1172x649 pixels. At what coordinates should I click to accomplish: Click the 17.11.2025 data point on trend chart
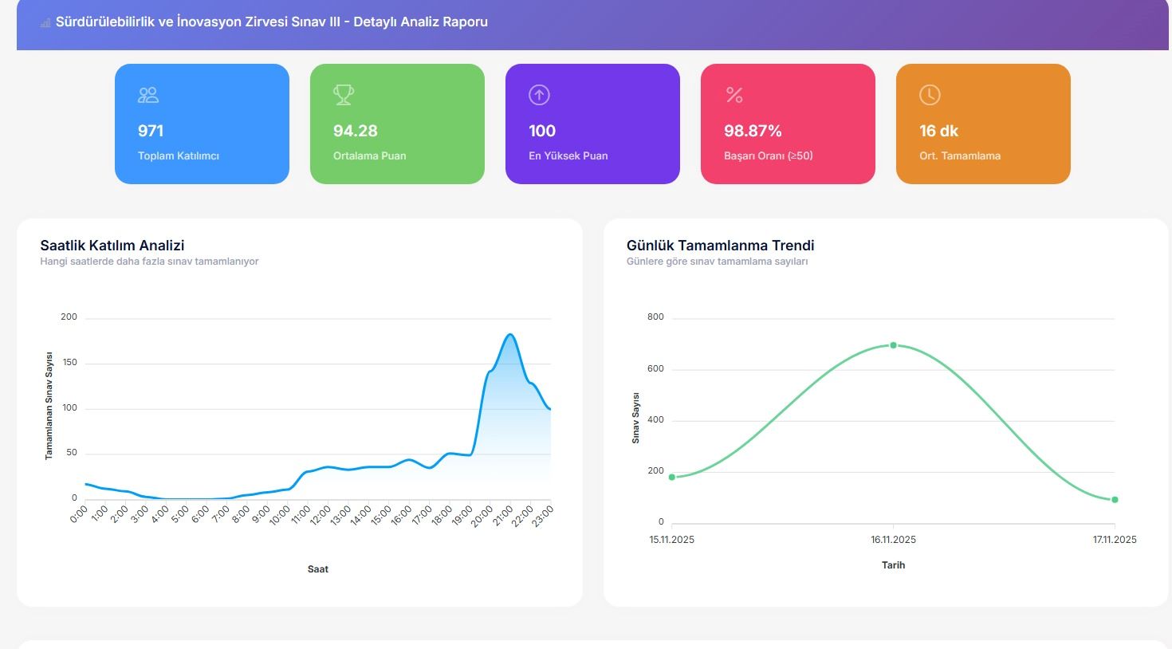pos(1115,500)
